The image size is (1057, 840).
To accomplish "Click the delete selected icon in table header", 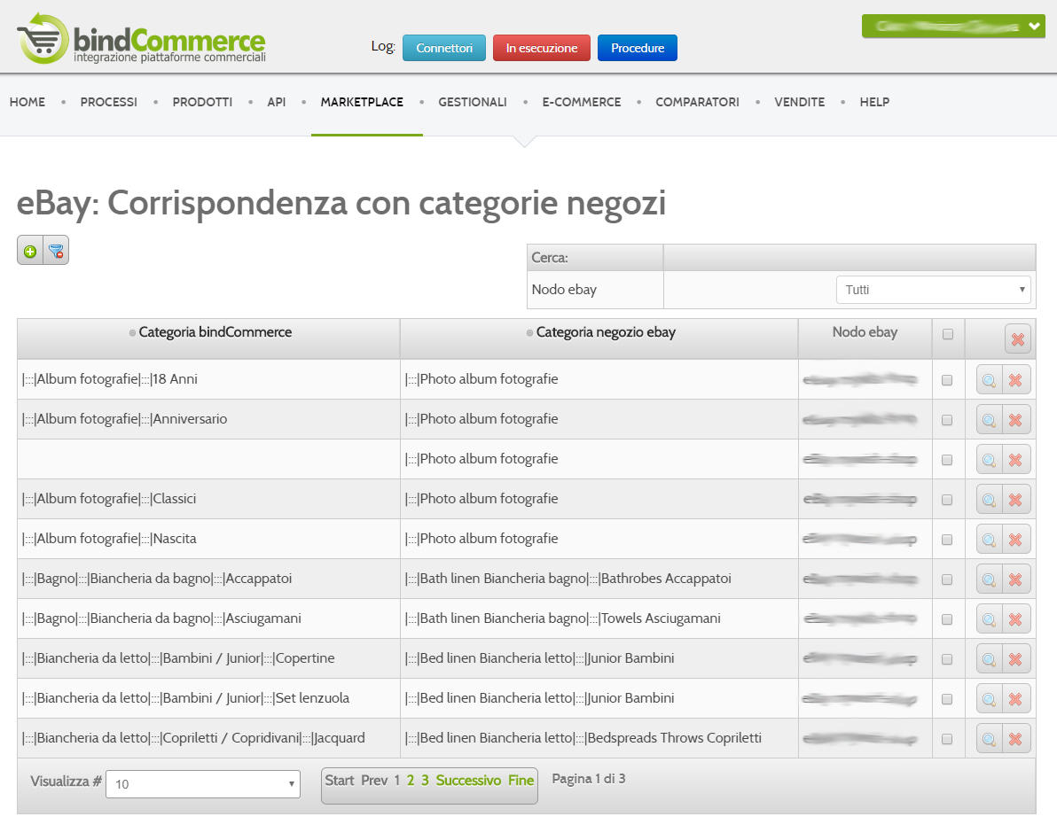I will pyautogui.click(x=1017, y=338).
